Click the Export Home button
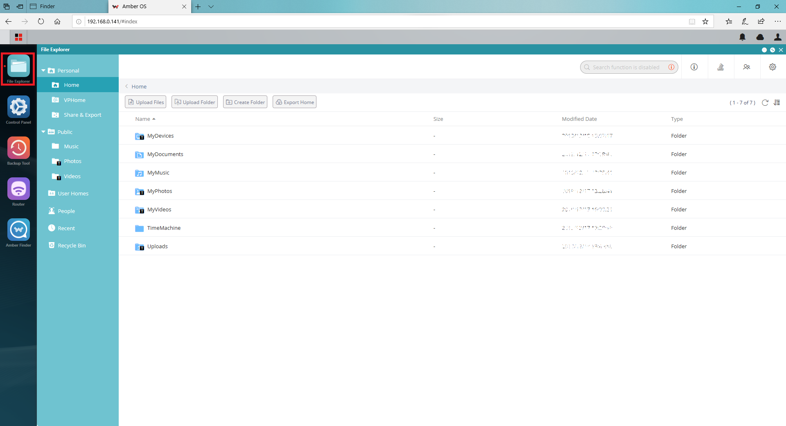 294,102
